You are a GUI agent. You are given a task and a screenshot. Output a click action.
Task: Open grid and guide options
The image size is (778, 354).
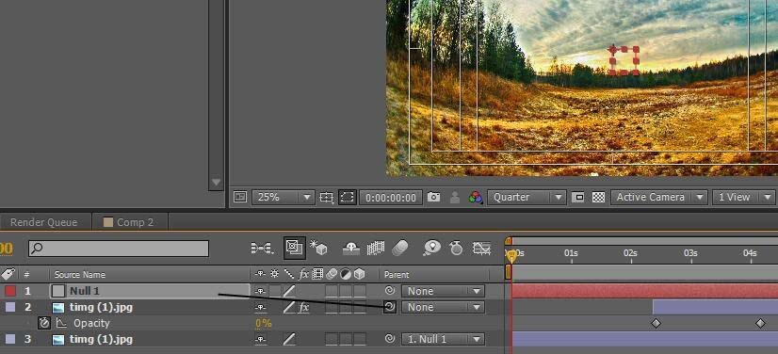(x=327, y=198)
